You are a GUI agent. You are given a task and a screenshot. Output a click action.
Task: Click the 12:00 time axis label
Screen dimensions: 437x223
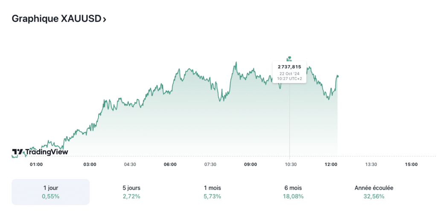(331, 164)
